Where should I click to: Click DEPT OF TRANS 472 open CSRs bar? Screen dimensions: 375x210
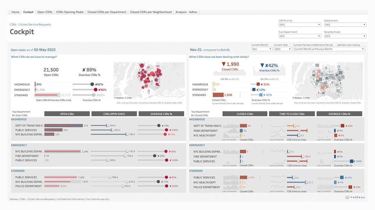(64, 125)
